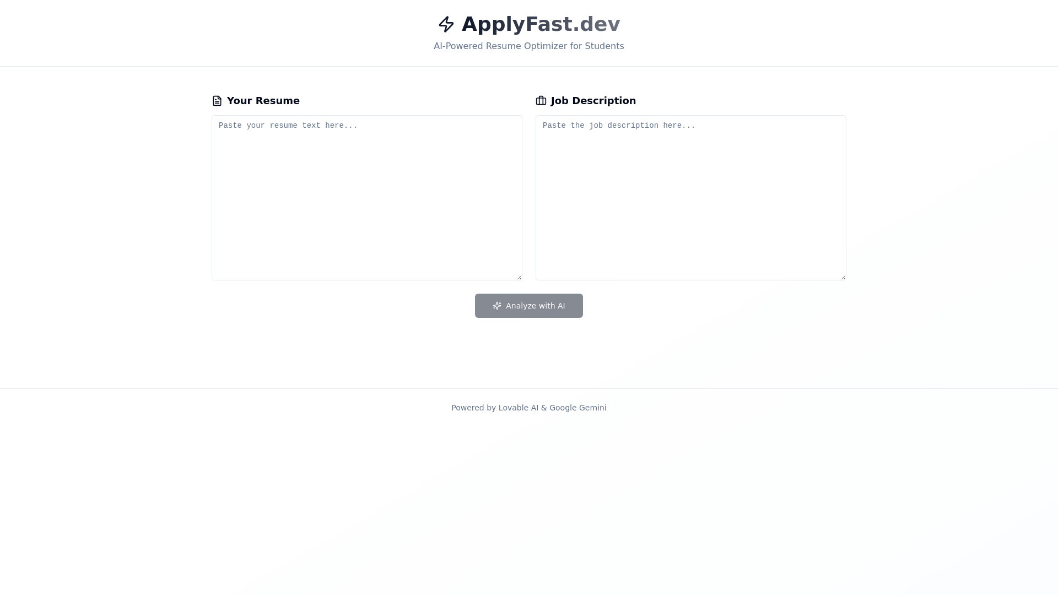Click the job description textarea resize handle
The height and width of the screenshot is (595, 1058).
(x=843, y=277)
